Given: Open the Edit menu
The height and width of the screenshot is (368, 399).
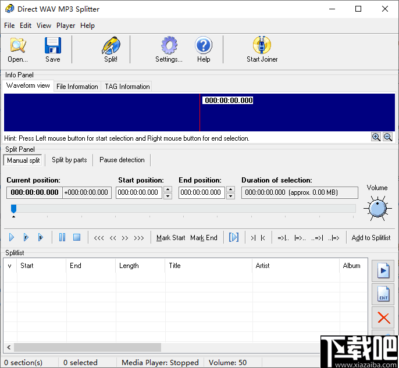Looking at the screenshot, I should [x=26, y=26].
